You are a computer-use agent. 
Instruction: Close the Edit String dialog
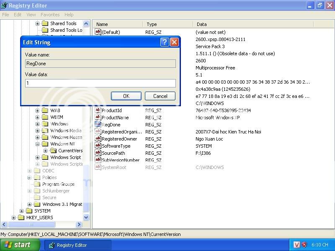174,42
